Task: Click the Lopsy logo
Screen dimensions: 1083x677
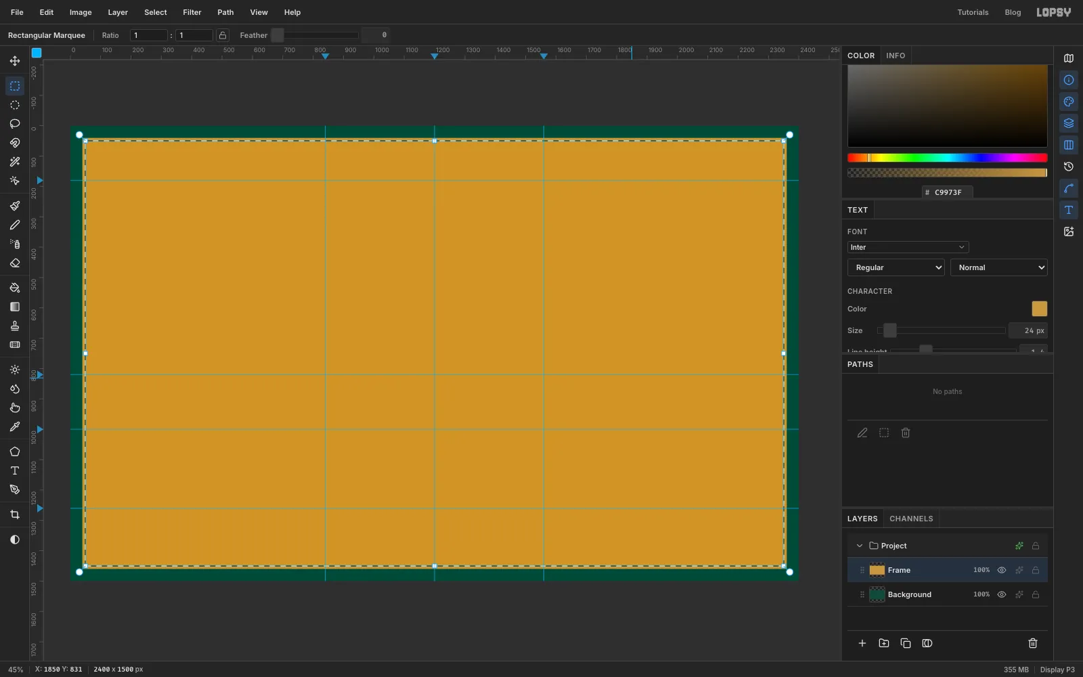Action: (1054, 12)
